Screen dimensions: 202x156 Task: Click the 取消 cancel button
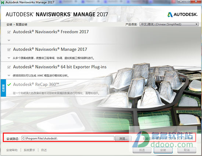(187, 150)
